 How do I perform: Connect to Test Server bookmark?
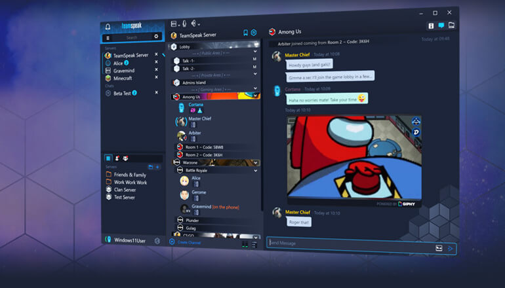point(125,198)
